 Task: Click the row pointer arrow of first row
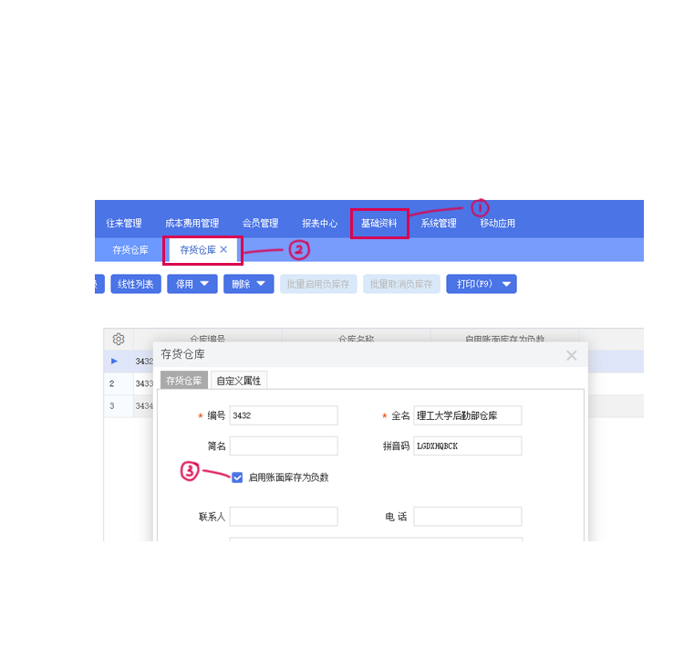tap(114, 362)
